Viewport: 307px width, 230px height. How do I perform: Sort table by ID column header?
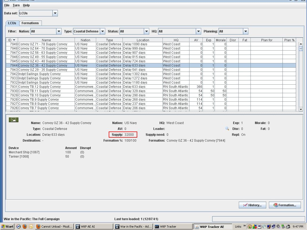pos(12,40)
